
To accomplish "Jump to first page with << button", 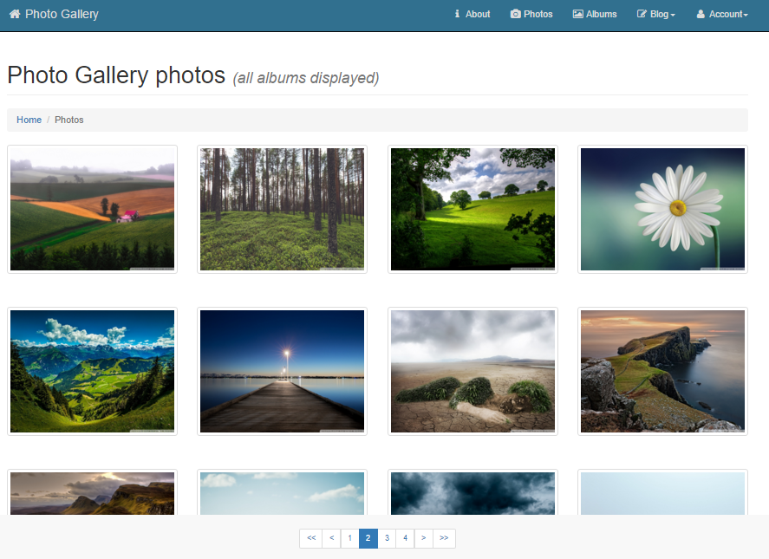I will click(311, 538).
